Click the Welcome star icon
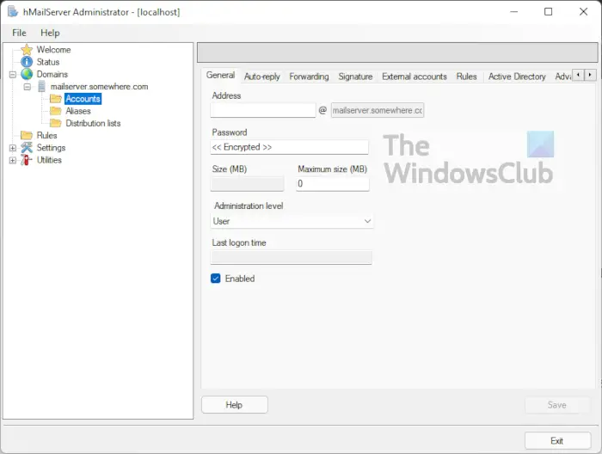Screen dimensions: 602x454 27,50
